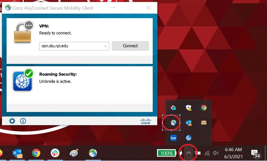Click the blue swirl tray icon
Image resolution: width=267 pixels, height=161 pixels.
tap(188, 138)
